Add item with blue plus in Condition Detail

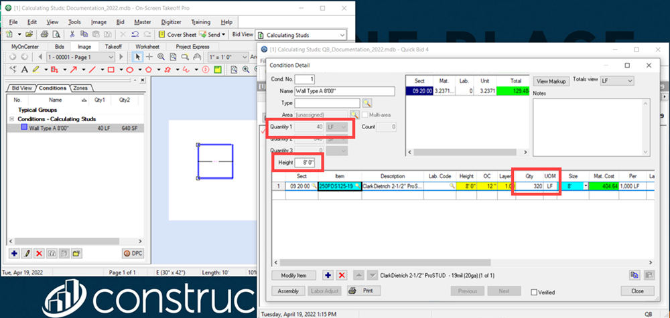click(x=328, y=275)
